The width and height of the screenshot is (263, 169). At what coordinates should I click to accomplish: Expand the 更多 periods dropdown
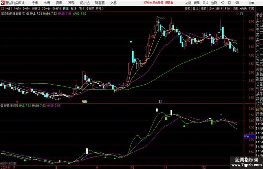click(x=99, y=9)
